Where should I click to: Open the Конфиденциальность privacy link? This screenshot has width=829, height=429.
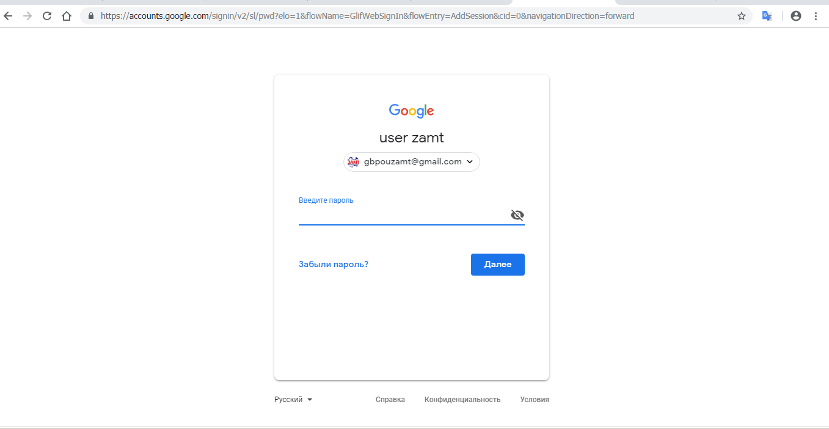(462, 400)
